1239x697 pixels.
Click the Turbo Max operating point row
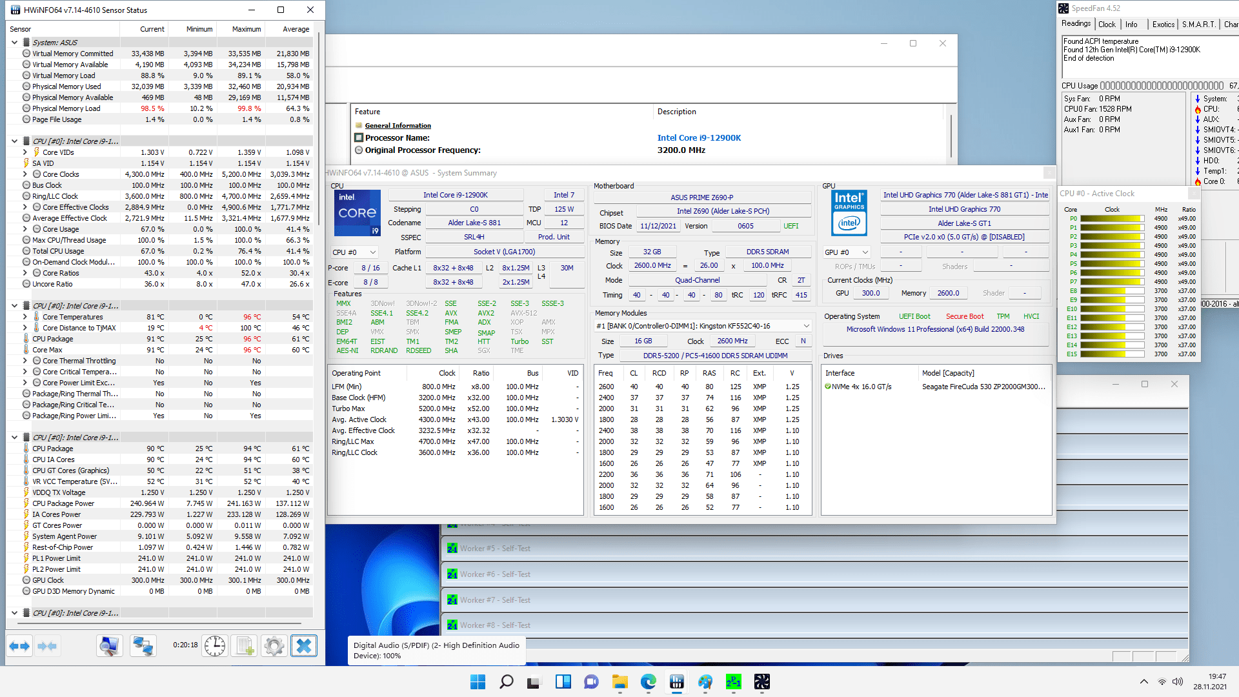coord(455,409)
